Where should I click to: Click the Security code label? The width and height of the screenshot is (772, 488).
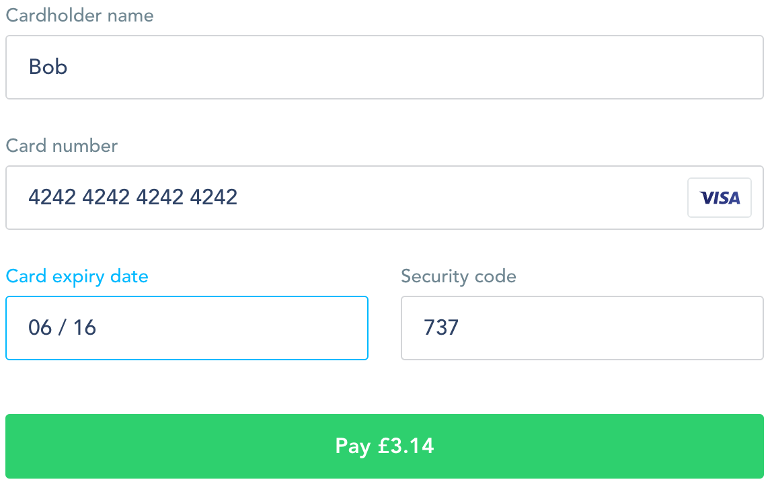(x=459, y=276)
